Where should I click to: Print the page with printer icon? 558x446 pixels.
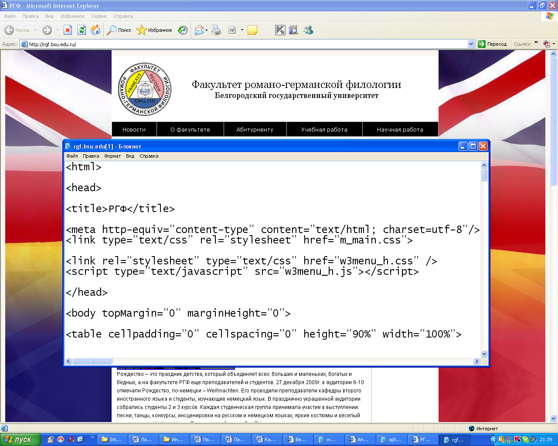tap(216, 30)
